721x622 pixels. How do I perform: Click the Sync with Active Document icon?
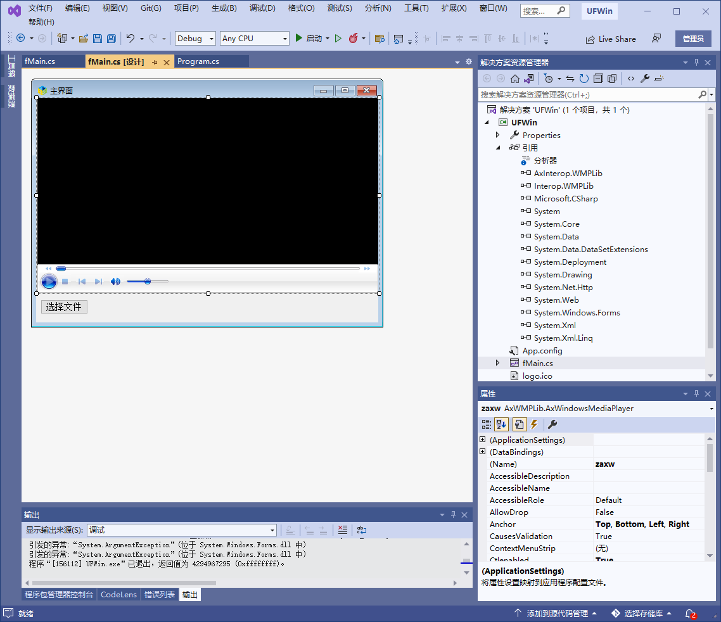(x=570, y=79)
